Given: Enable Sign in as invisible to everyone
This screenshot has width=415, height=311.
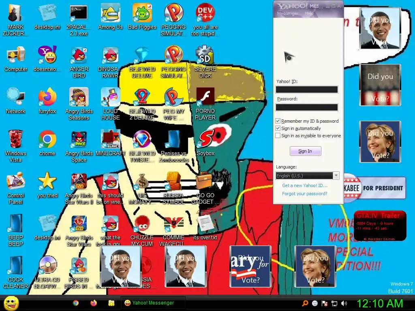Looking at the screenshot, I should 278,135.
